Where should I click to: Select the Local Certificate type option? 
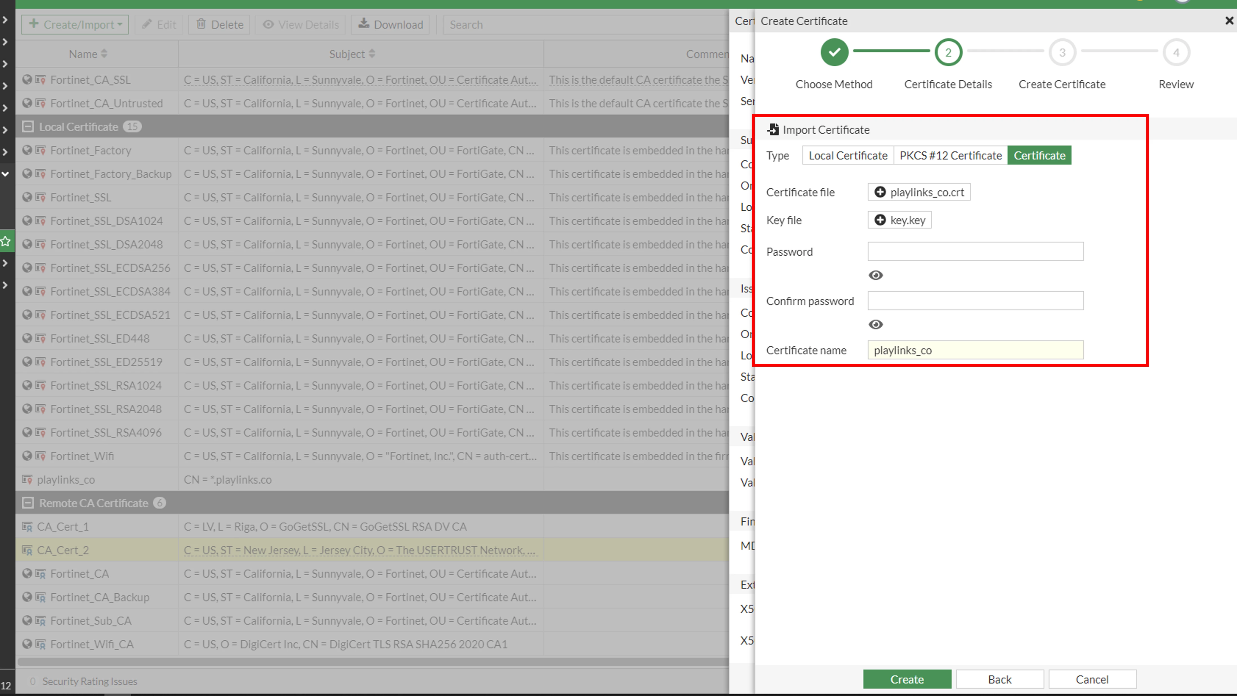(x=848, y=156)
